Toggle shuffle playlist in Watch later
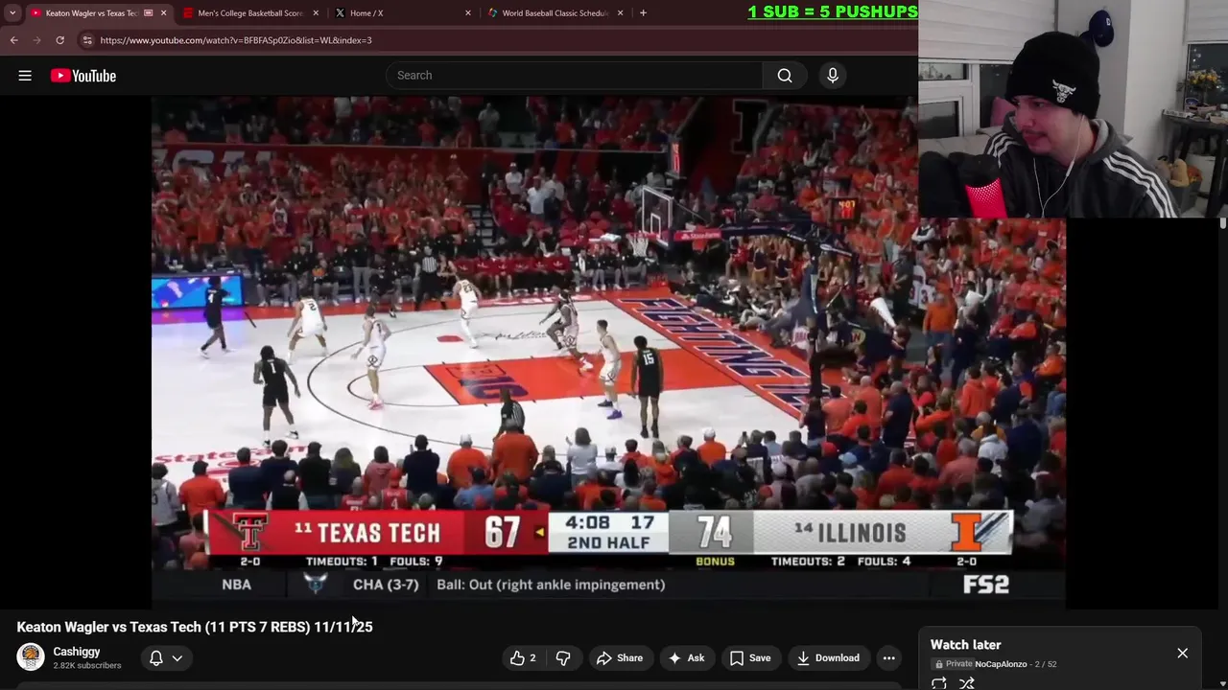This screenshot has width=1228, height=690. 967,683
